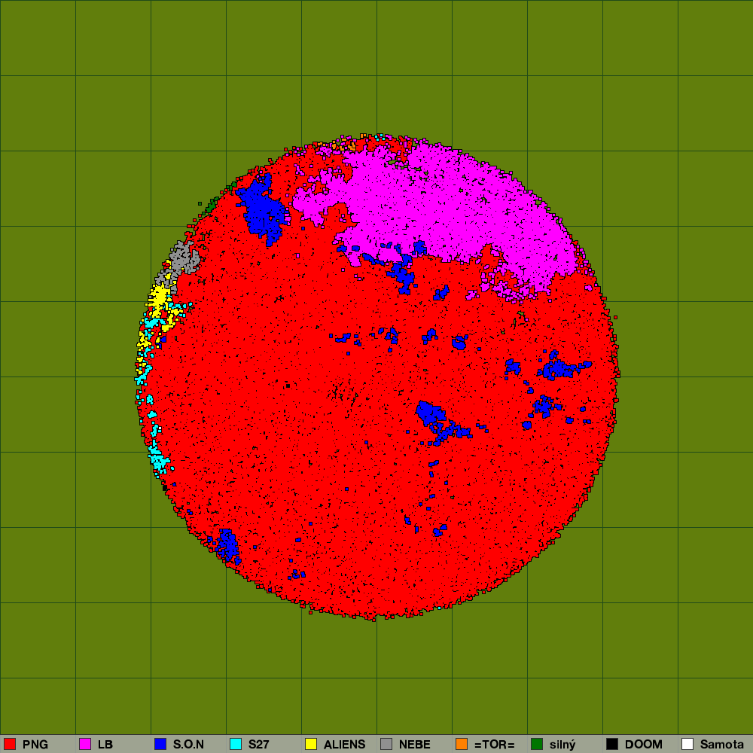This screenshot has height=753, width=753.
Task: Click the cyan S27 legend swatch
Action: tap(236, 744)
